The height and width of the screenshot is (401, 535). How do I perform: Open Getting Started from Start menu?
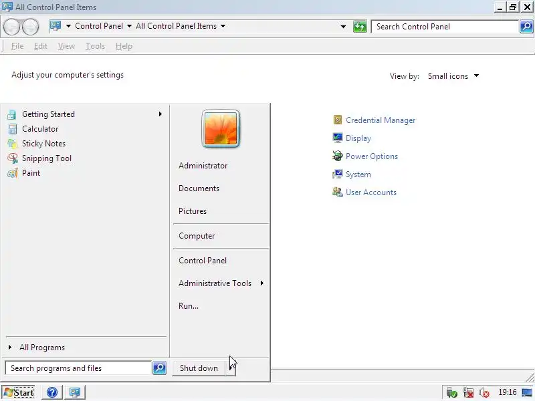pyautogui.click(x=85, y=114)
